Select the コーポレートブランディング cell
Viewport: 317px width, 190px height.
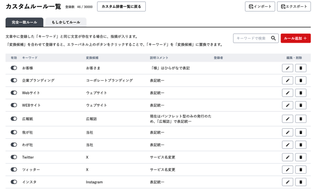109,80
